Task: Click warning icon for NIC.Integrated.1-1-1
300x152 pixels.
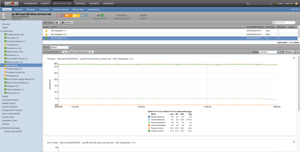Action: [x=46, y=31]
